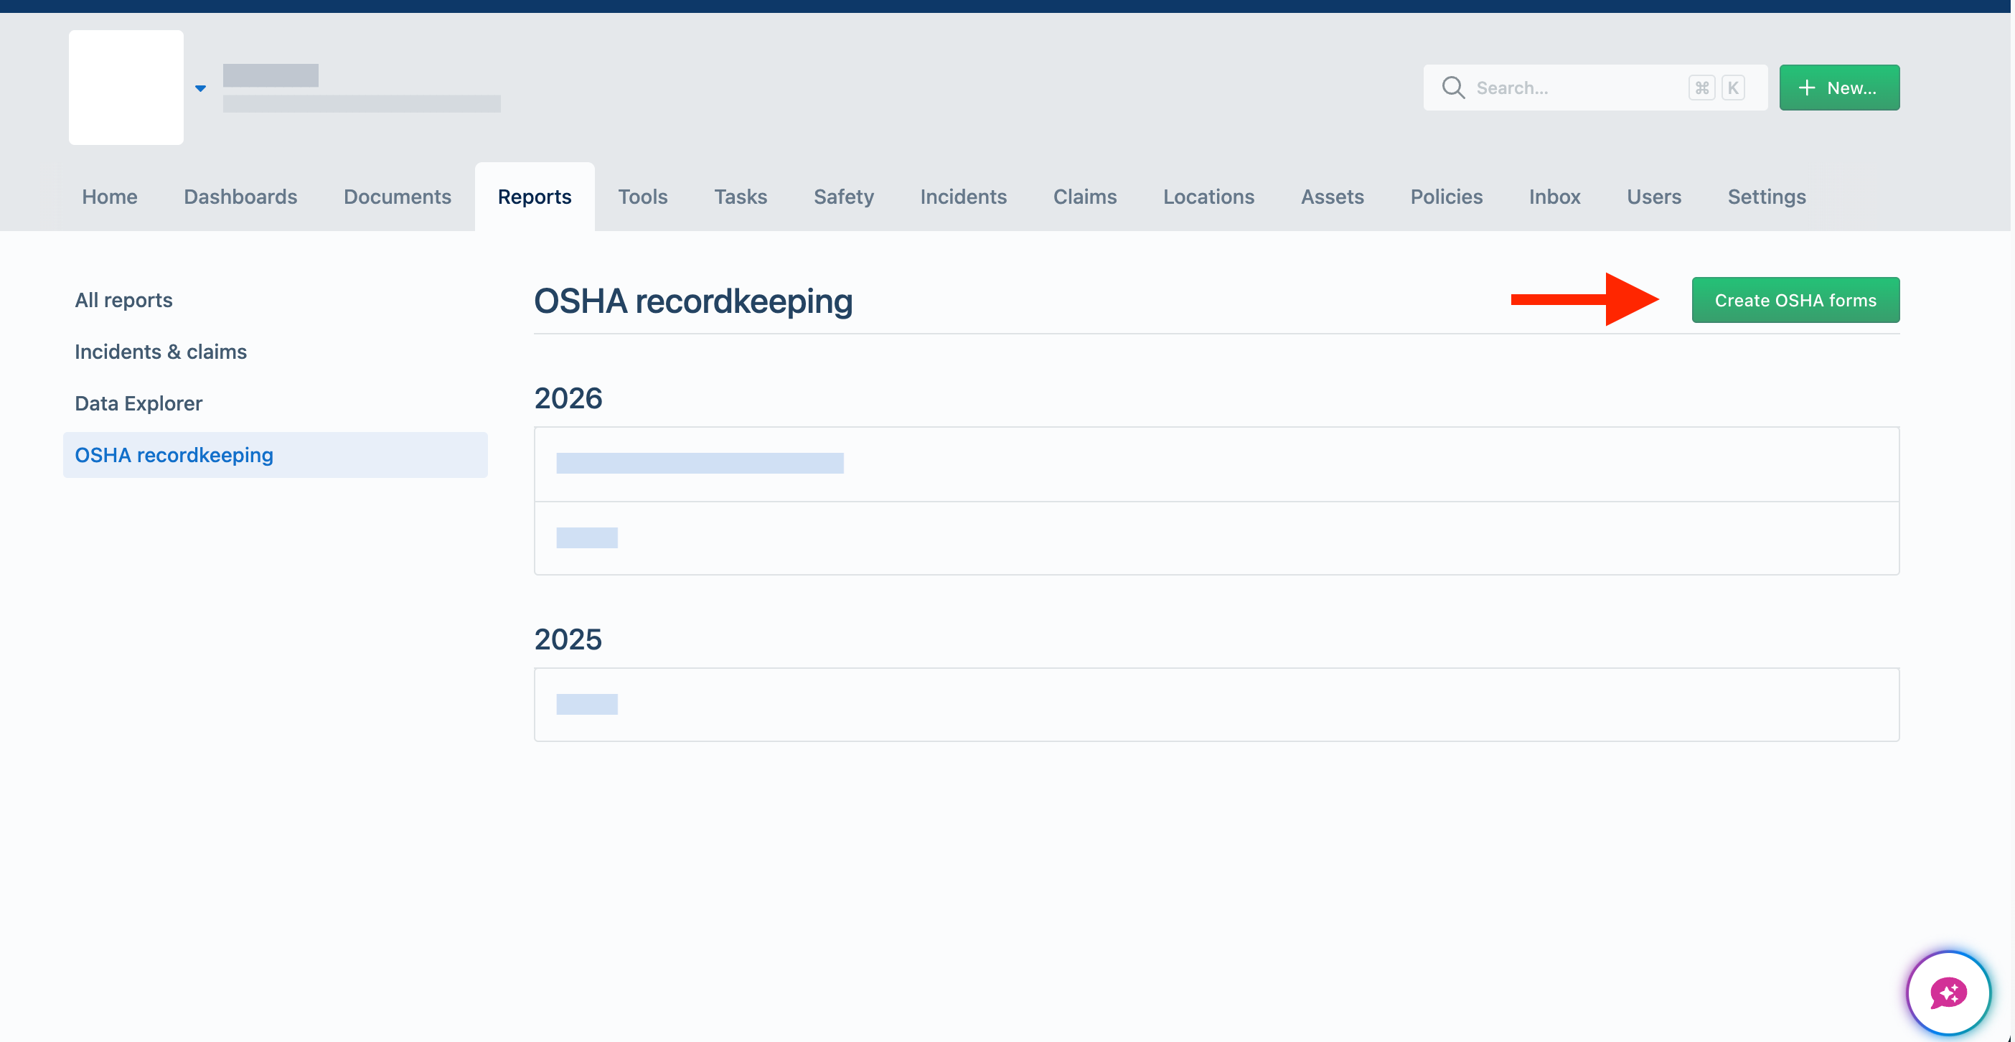Screen dimensions: 2015x1042
Task: Open the Claims tab
Action: [x=1084, y=197]
